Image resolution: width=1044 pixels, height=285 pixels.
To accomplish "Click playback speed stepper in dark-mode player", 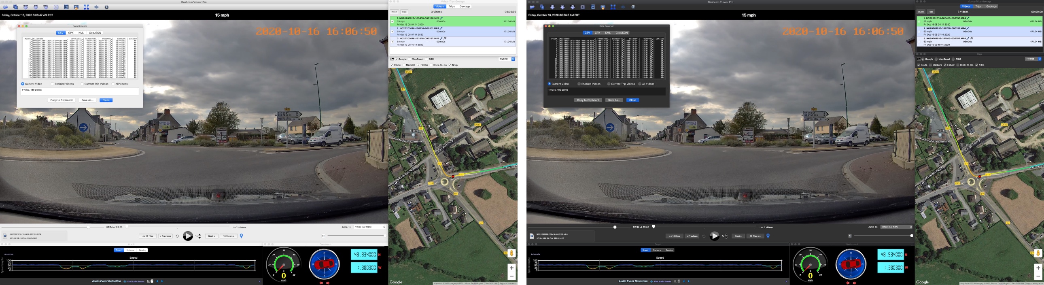I will pos(726,236).
